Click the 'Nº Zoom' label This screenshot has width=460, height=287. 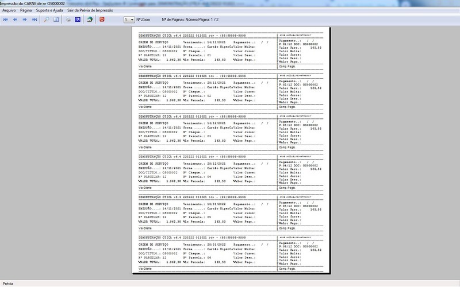click(x=143, y=20)
